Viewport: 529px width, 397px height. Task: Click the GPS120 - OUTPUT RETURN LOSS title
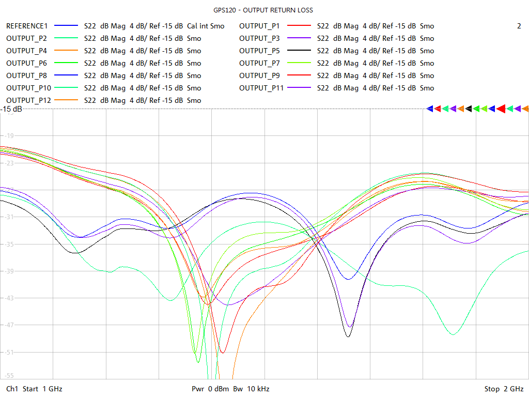coord(263,10)
